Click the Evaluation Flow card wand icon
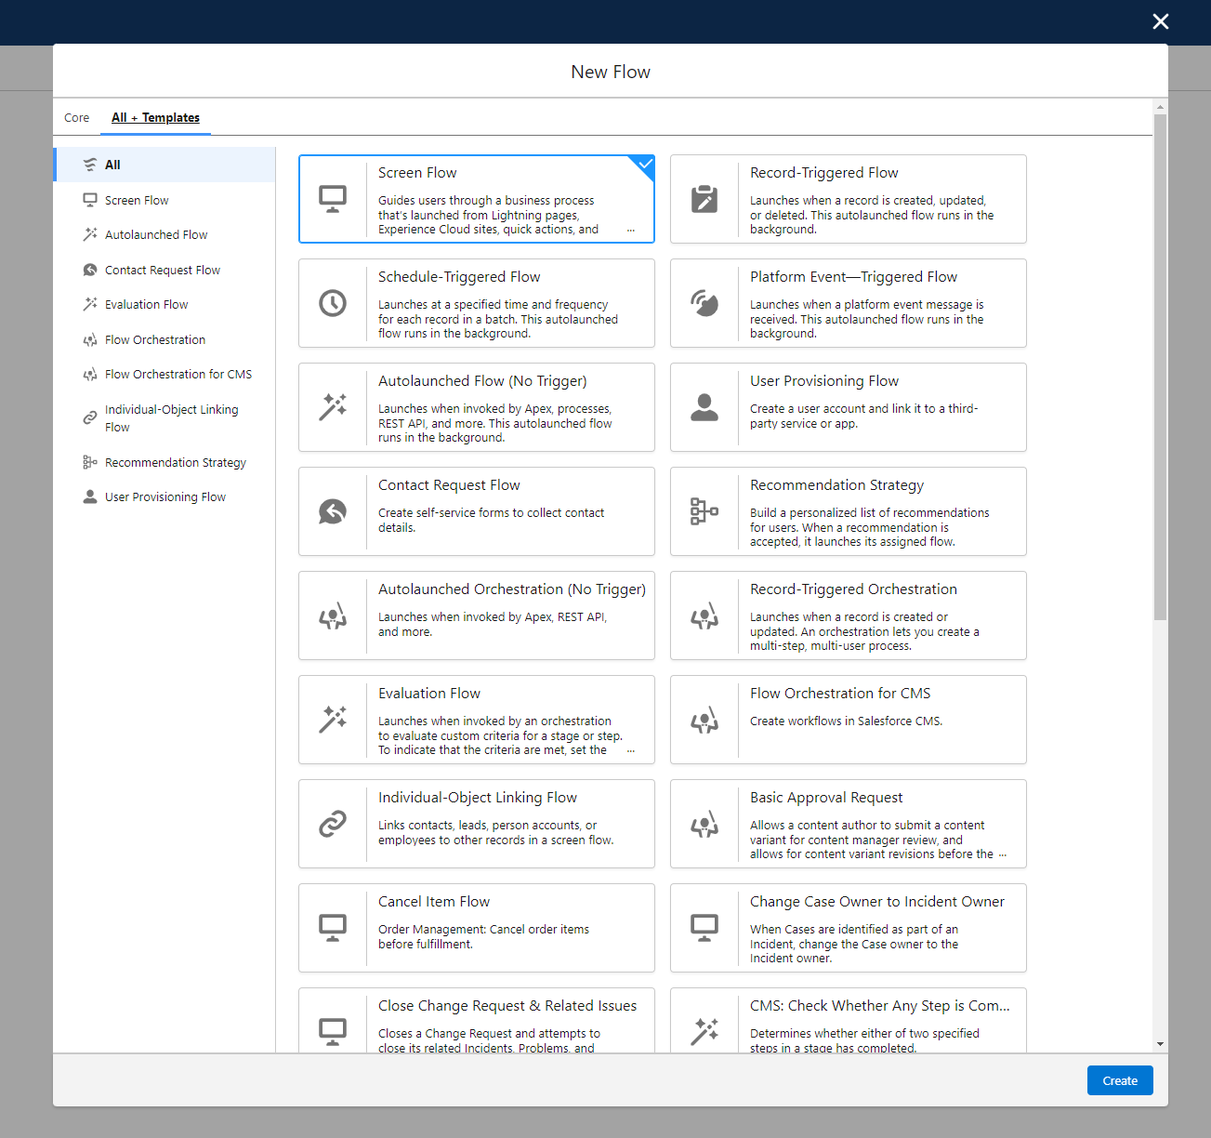 [333, 720]
